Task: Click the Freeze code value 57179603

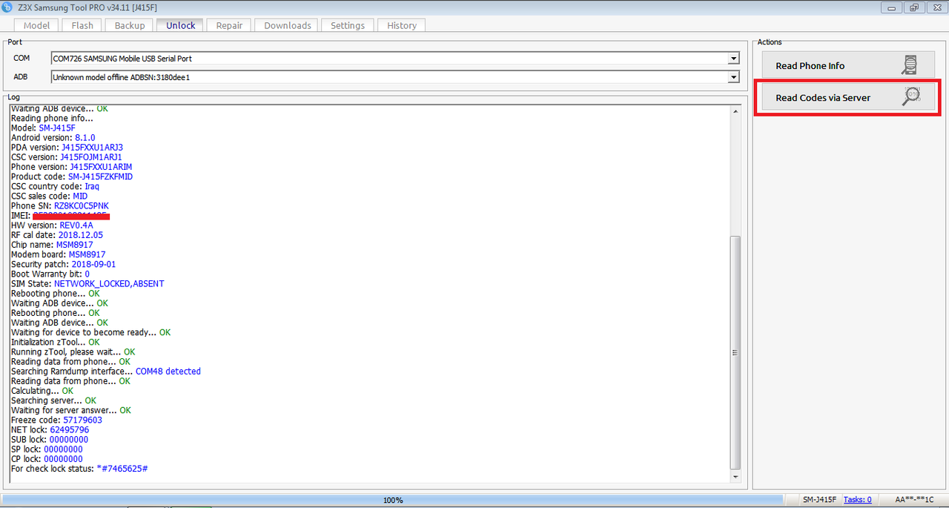Action: (x=82, y=420)
